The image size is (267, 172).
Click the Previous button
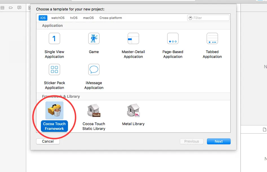pos(191,141)
